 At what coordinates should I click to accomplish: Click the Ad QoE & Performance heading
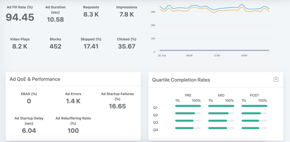click(35, 79)
